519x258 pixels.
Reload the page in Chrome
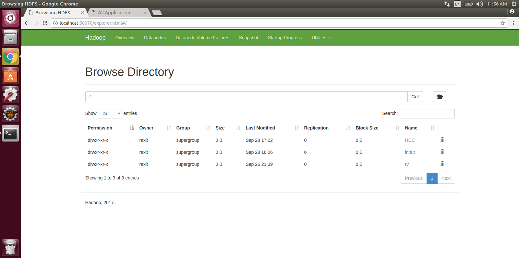point(45,23)
